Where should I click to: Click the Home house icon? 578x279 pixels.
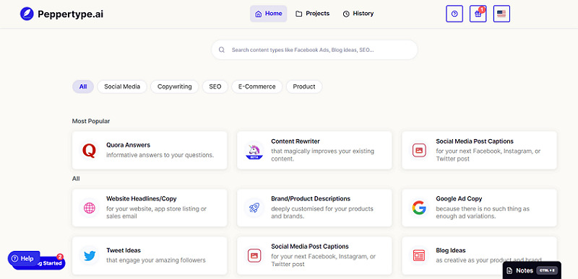pyautogui.click(x=259, y=14)
